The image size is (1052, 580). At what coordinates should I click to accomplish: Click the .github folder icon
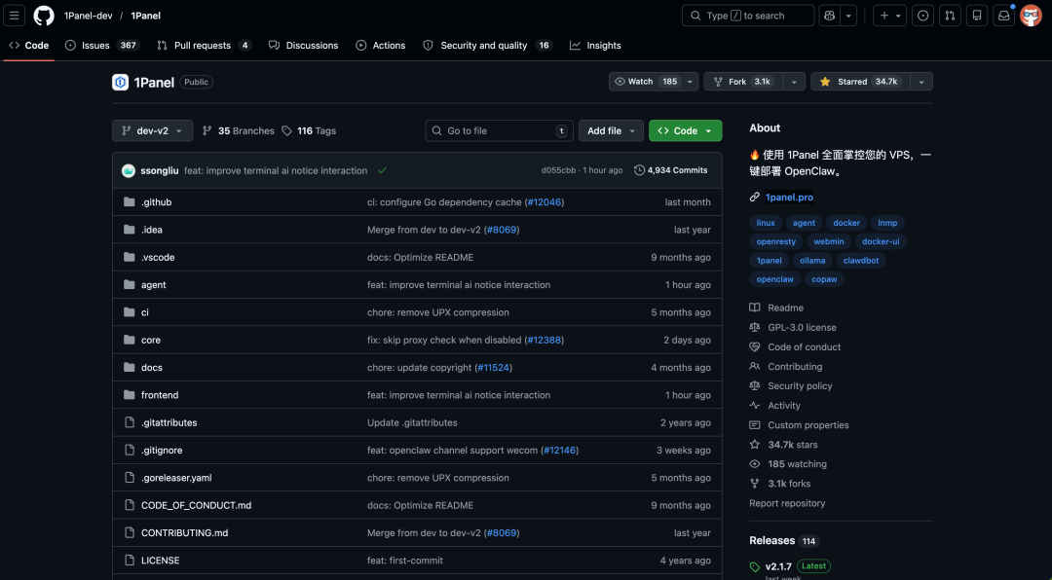130,201
